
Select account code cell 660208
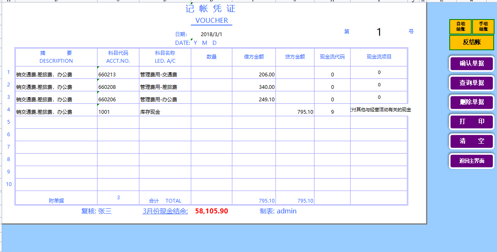(118, 85)
